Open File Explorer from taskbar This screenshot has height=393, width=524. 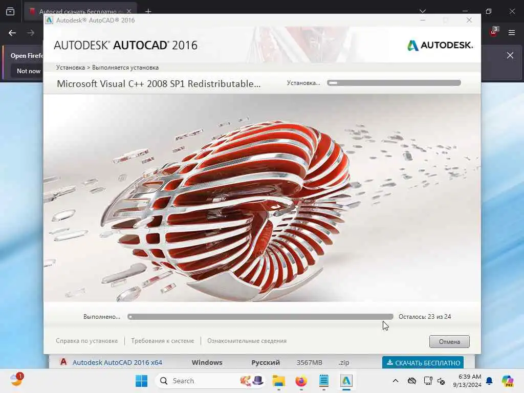pos(279,381)
